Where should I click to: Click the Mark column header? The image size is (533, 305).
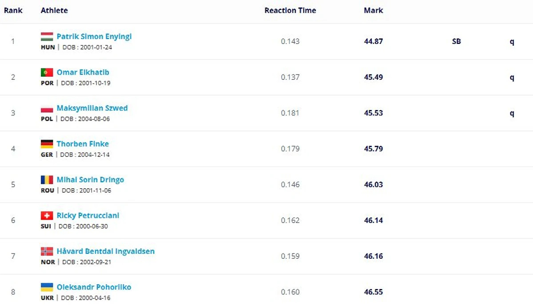point(374,10)
